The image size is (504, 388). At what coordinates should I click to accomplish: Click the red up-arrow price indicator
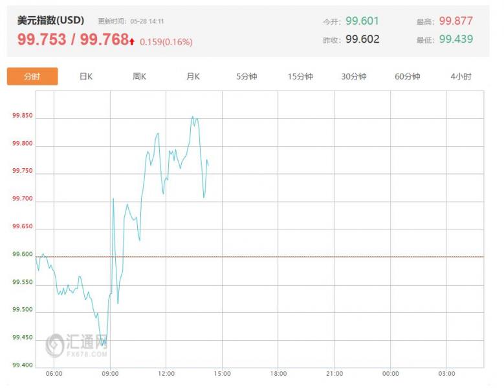[132, 41]
